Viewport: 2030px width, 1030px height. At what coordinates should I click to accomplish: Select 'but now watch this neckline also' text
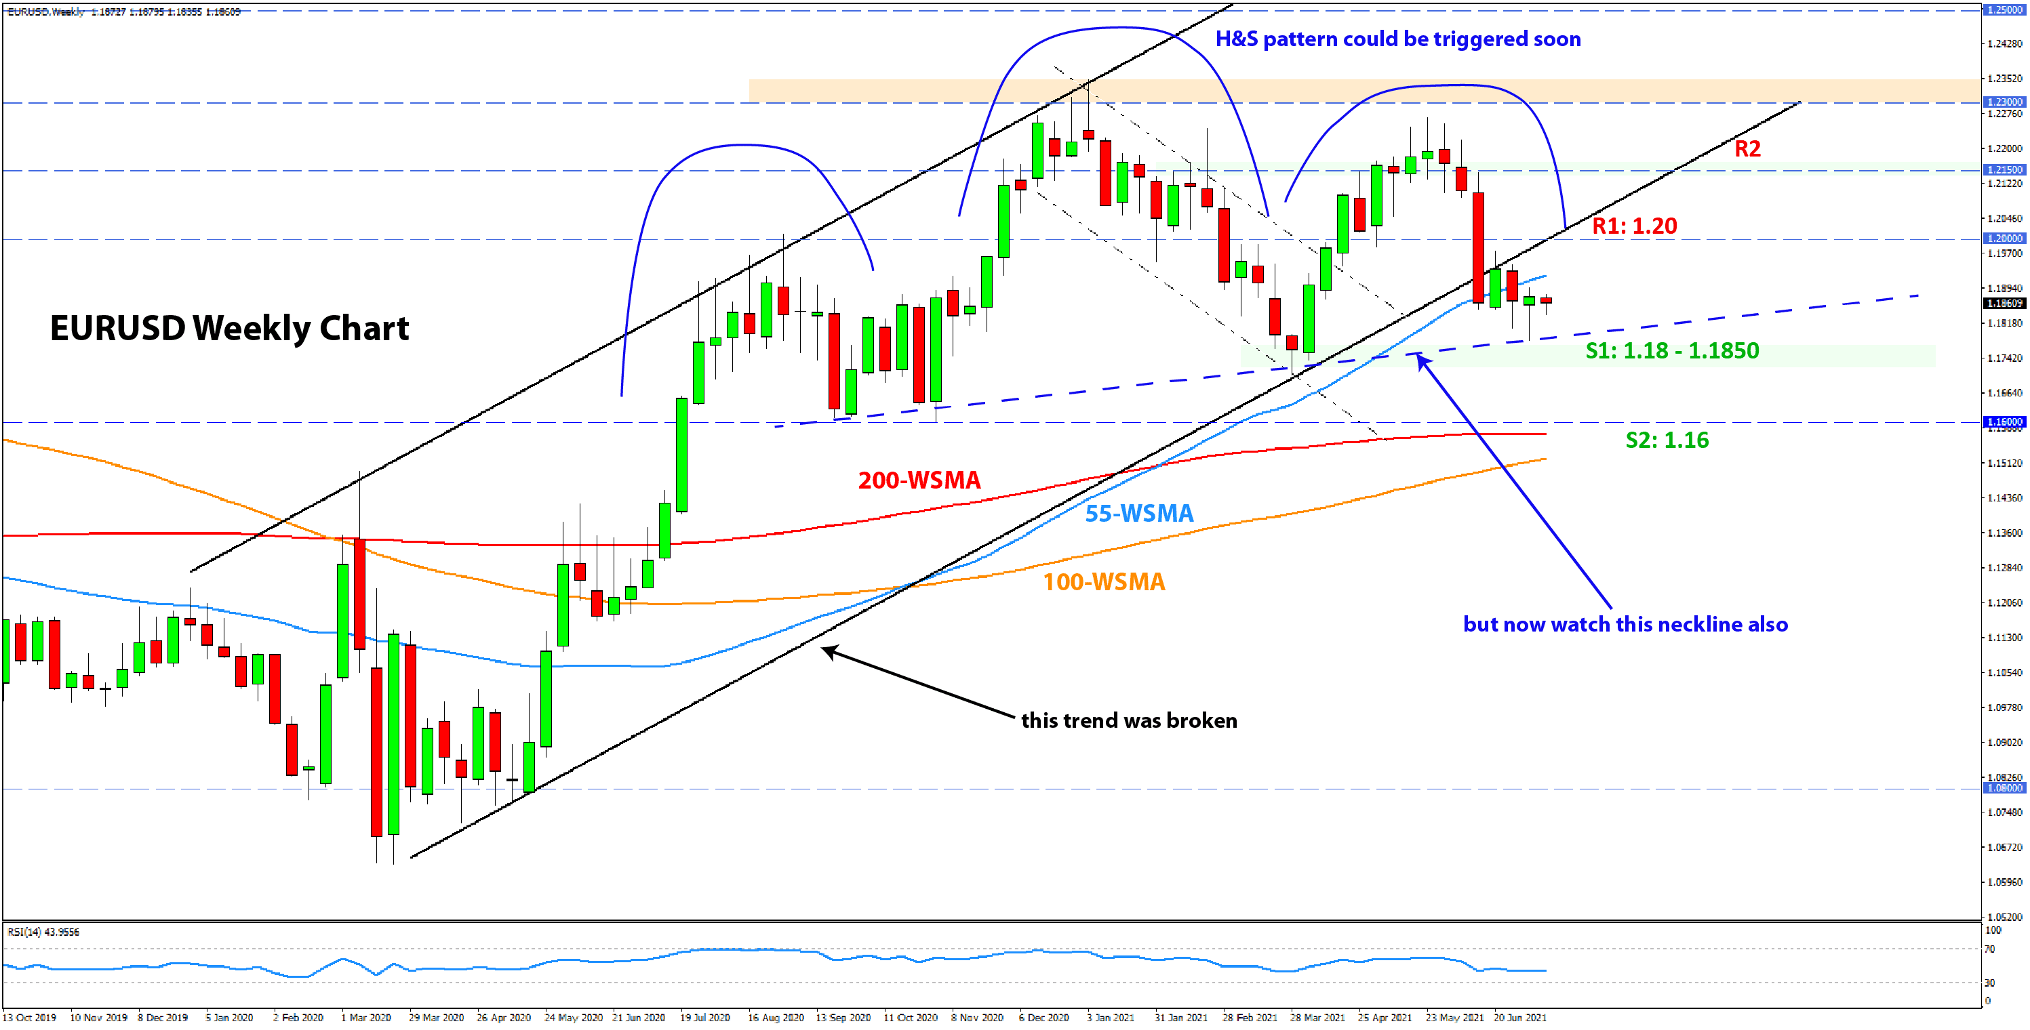pos(1625,625)
